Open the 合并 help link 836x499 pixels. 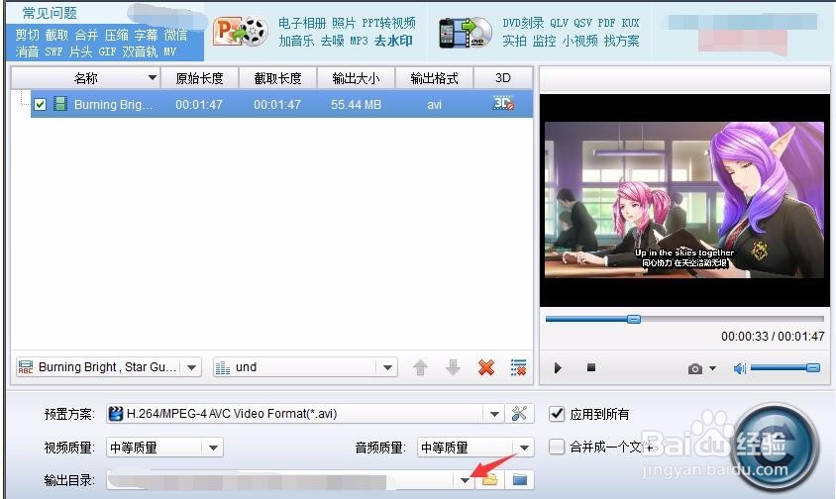pos(86,36)
